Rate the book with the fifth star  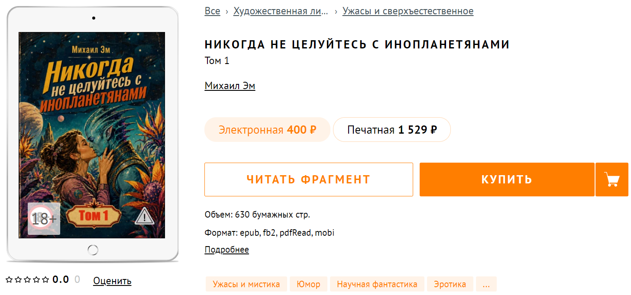click(x=45, y=280)
